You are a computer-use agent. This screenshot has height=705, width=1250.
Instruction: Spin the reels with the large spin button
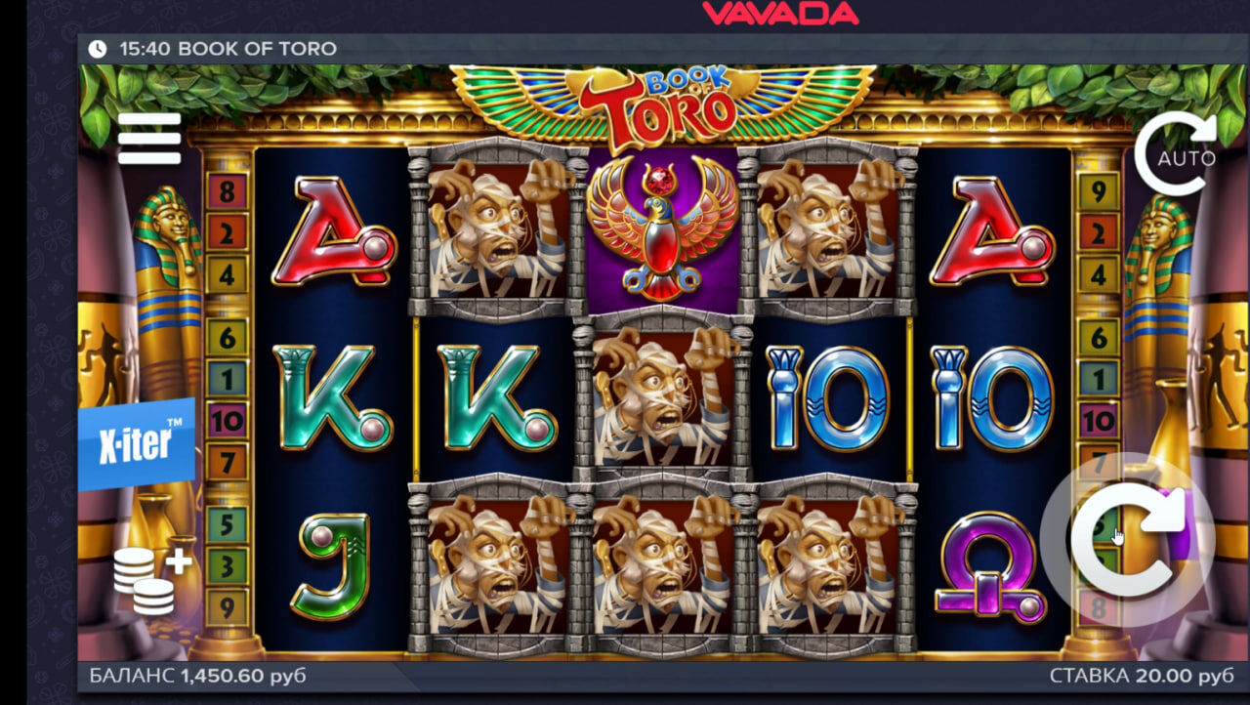[1128, 540]
